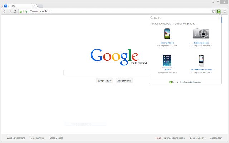
Task: Open the Unternehmen footer link
Action: (38, 138)
